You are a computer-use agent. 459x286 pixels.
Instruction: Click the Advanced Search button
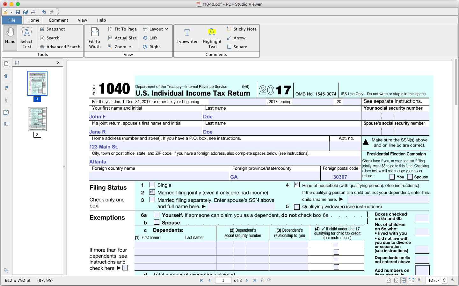[60, 47]
